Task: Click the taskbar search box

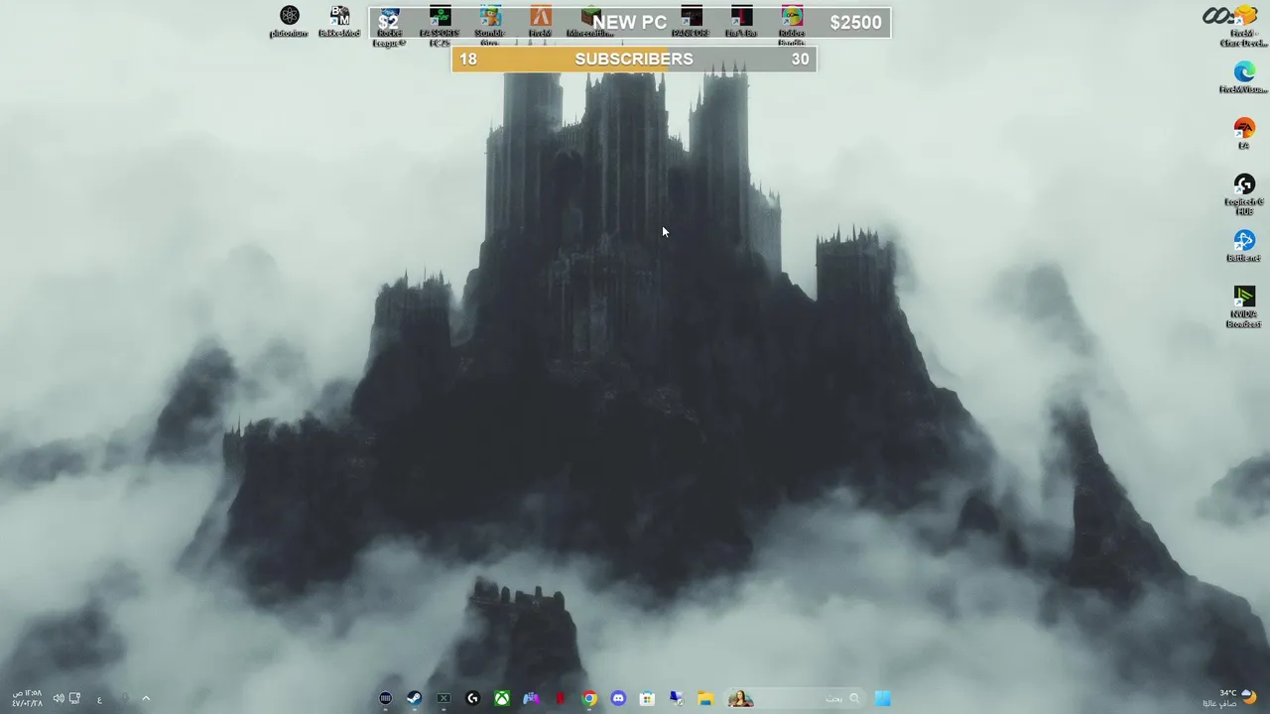Action: tap(797, 698)
